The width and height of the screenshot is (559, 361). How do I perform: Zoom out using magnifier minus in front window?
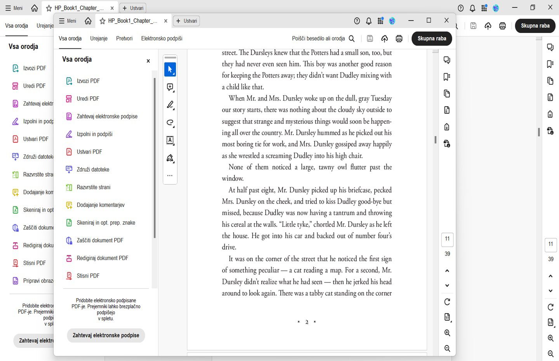pyautogui.click(x=447, y=349)
